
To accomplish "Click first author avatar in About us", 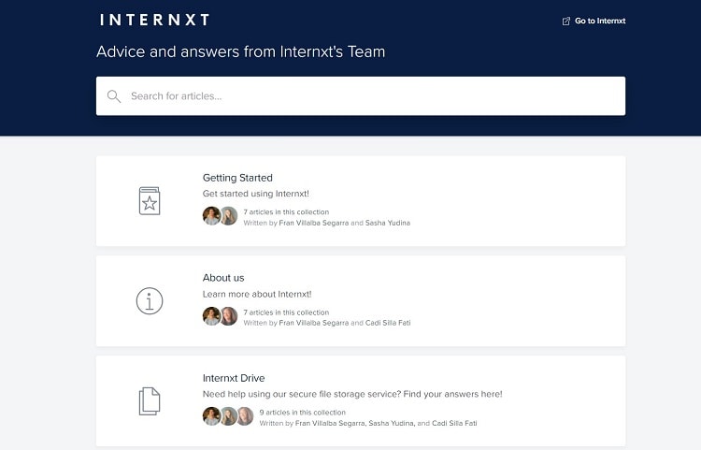I will tap(211, 316).
